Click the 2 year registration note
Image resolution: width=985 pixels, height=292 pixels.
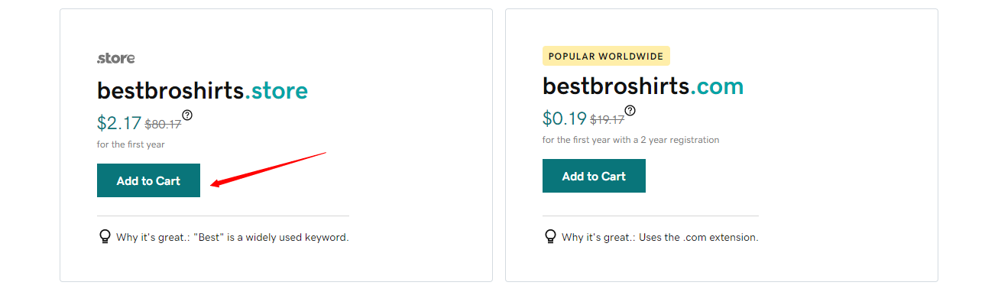pos(631,140)
